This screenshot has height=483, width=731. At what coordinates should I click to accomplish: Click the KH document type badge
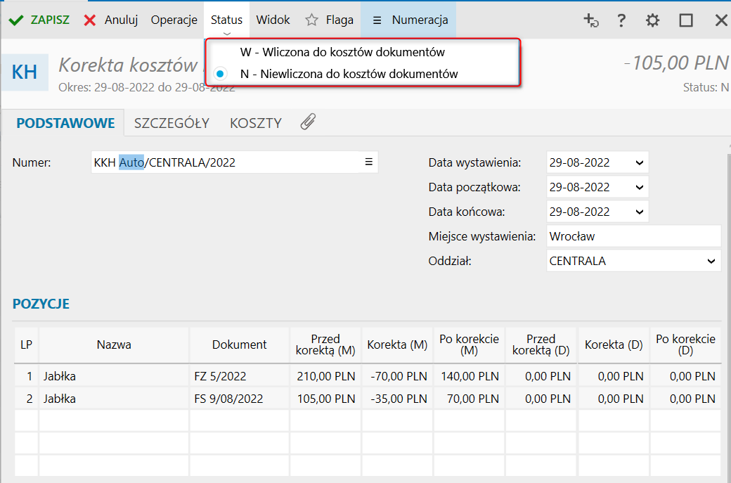click(x=24, y=72)
